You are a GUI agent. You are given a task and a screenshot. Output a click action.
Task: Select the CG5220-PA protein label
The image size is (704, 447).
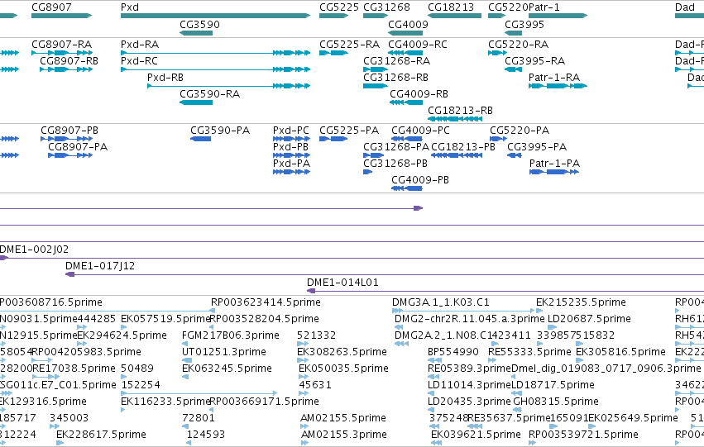point(520,131)
